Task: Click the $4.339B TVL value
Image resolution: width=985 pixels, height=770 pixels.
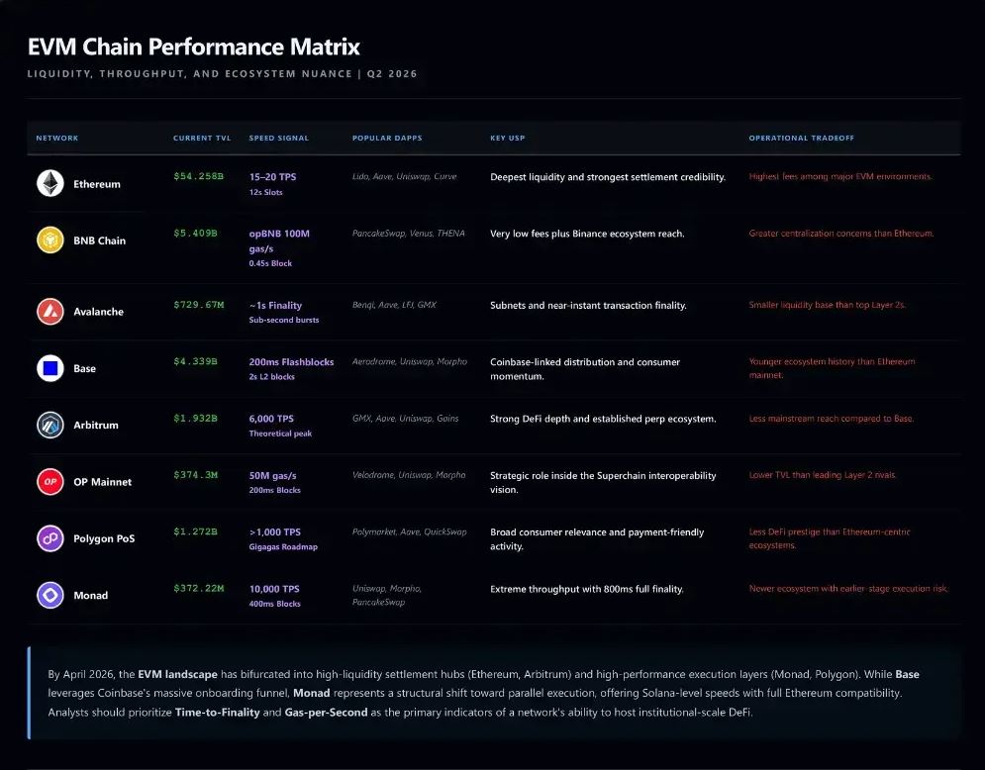Action: pyautogui.click(x=195, y=361)
